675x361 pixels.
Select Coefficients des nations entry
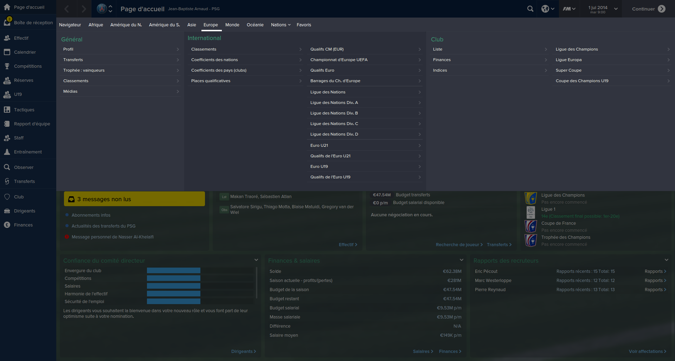[x=246, y=60]
